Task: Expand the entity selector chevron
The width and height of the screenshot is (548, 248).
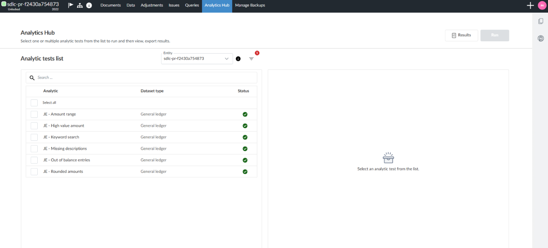Action: pyautogui.click(x=226, y=58)
